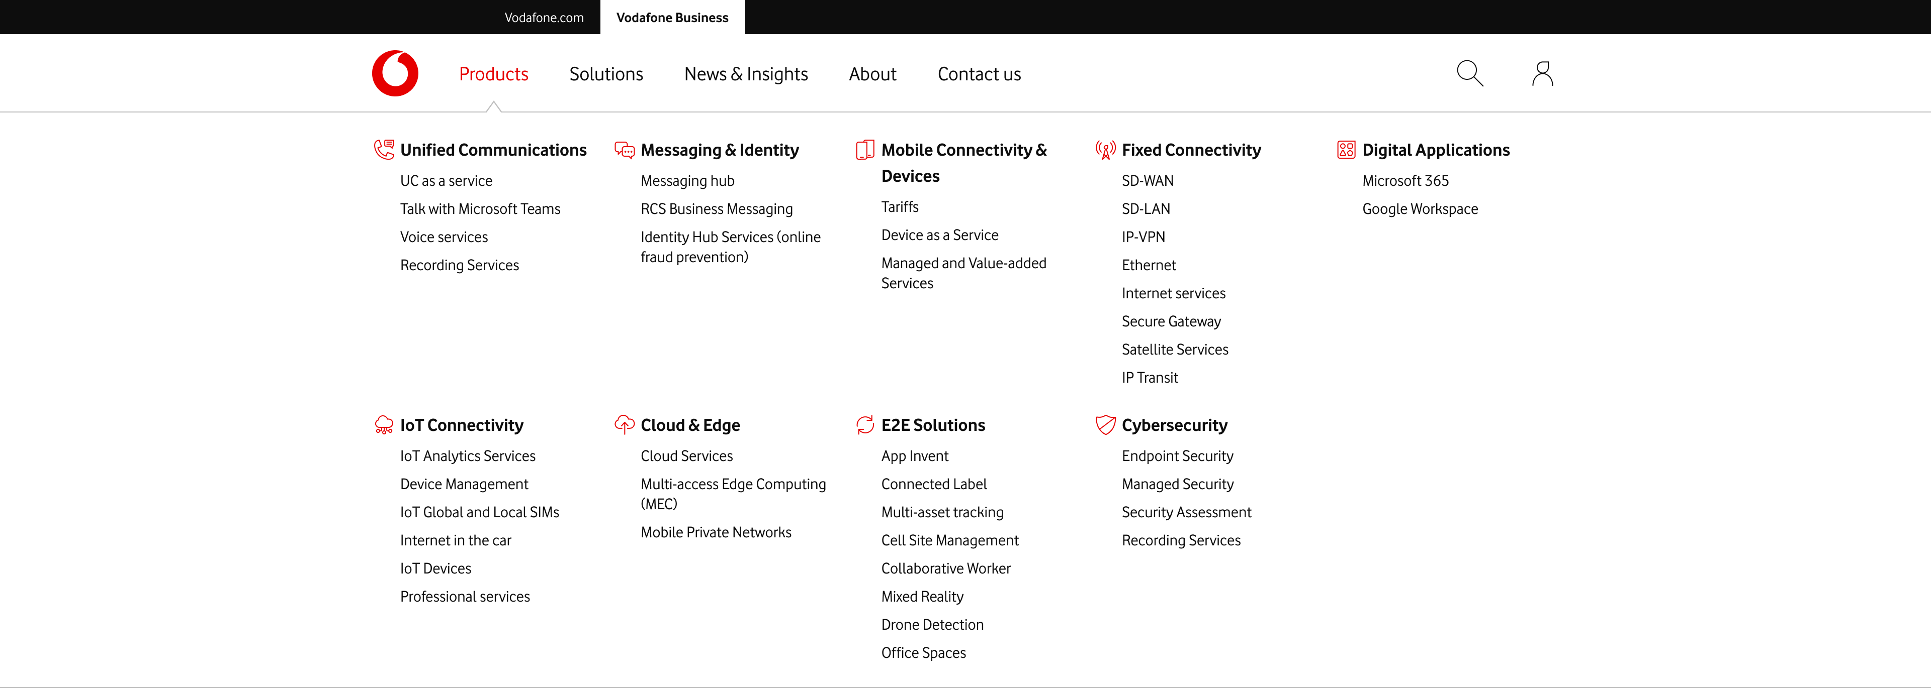Viewport: 1931px width, 688px height.
Task: Collapse the Products mega menu
Action: tap(493, 74)
